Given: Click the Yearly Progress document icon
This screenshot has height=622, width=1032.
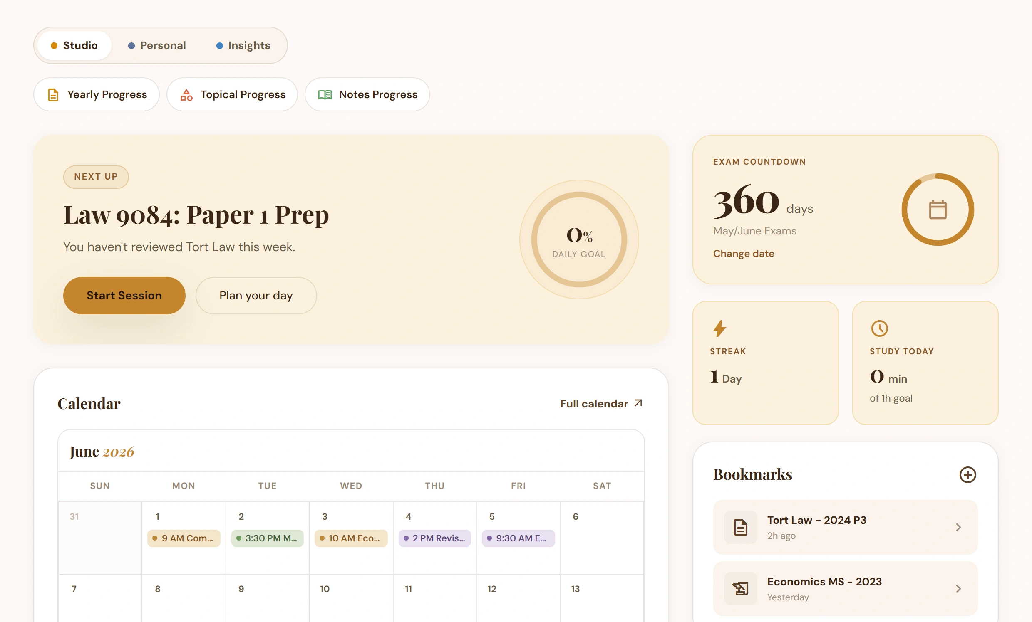Looking at the screenshot, I should [53, 95].
